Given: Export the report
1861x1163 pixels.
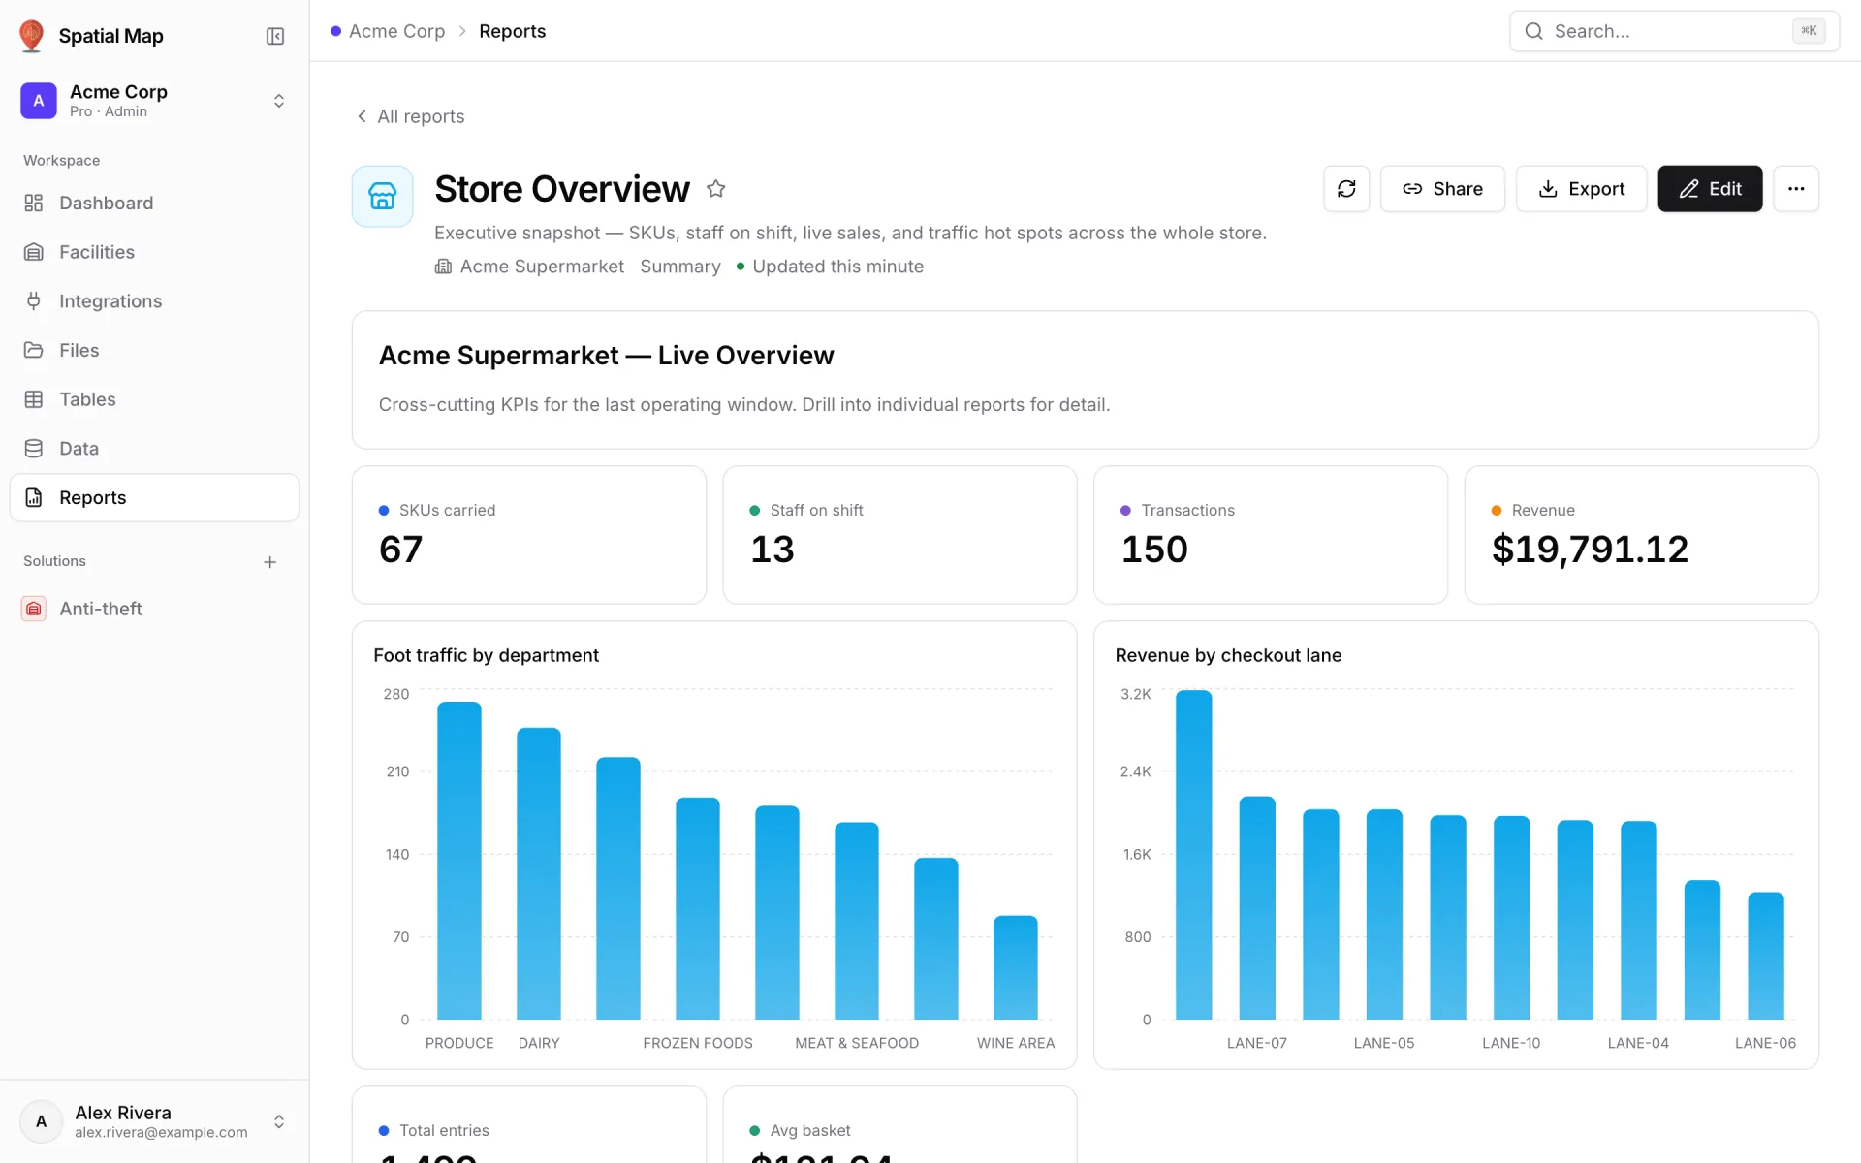Looking at the screenshot, I should pyautogui.click(x=1581, y=189).
